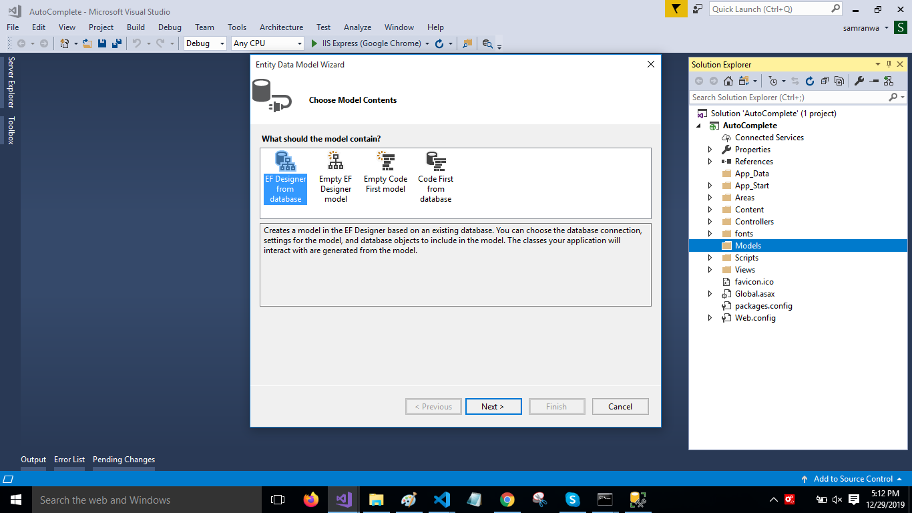Select EF Designer from database option
This screenshot has width=912, height=513.
coord(285,177)
